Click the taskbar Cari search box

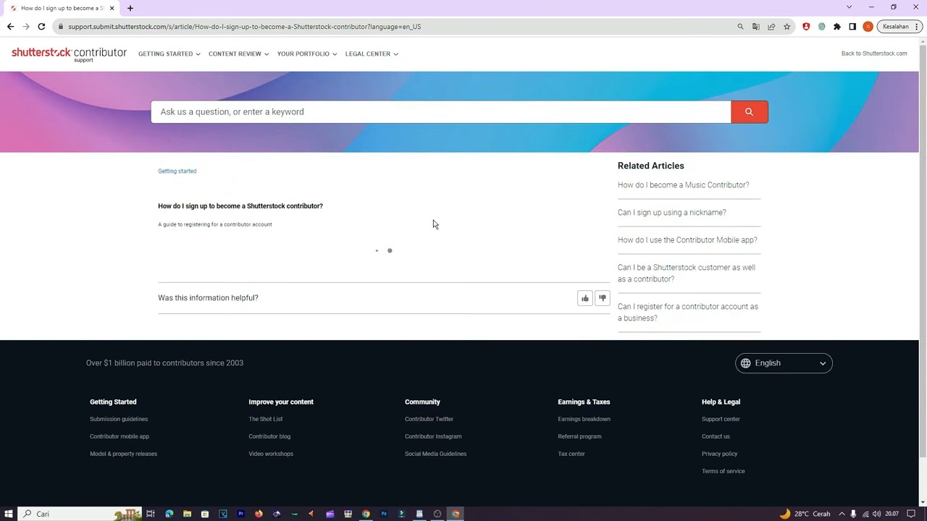click(80, 514)
